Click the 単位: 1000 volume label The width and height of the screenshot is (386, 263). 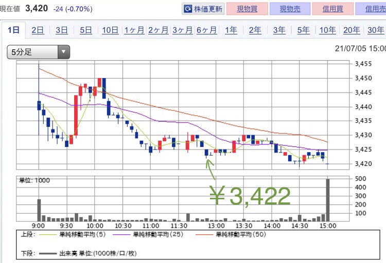pyautogui.click(x=34, y=180)
